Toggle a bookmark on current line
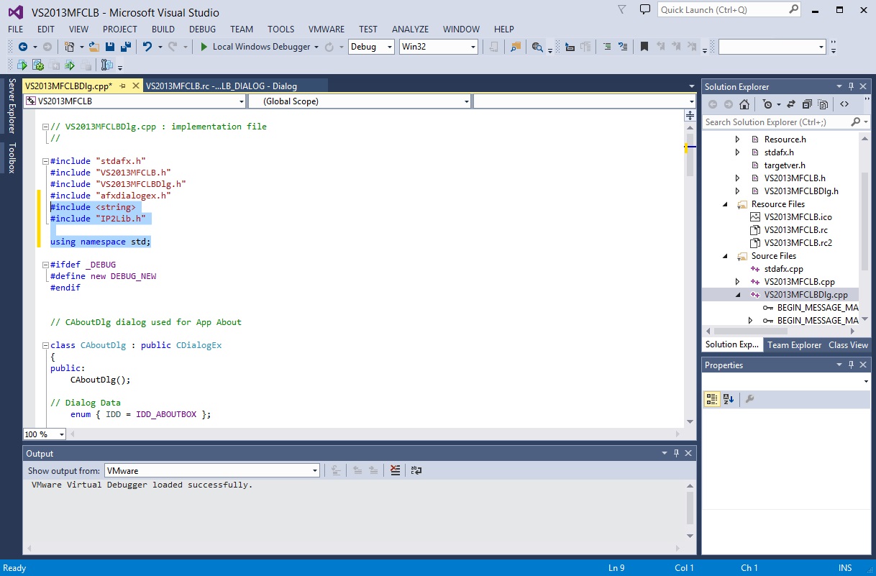 (644, 47)
